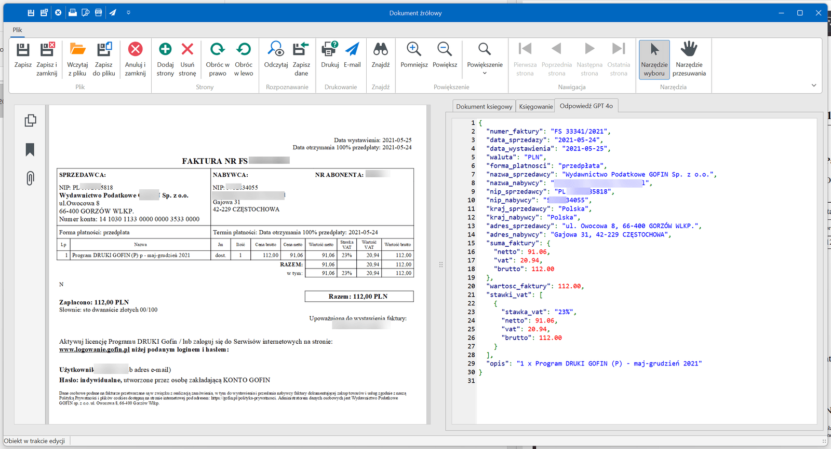Screen dimensions: 831x449
Task: Open the Plik menu tab
Action: pos(18,30)
